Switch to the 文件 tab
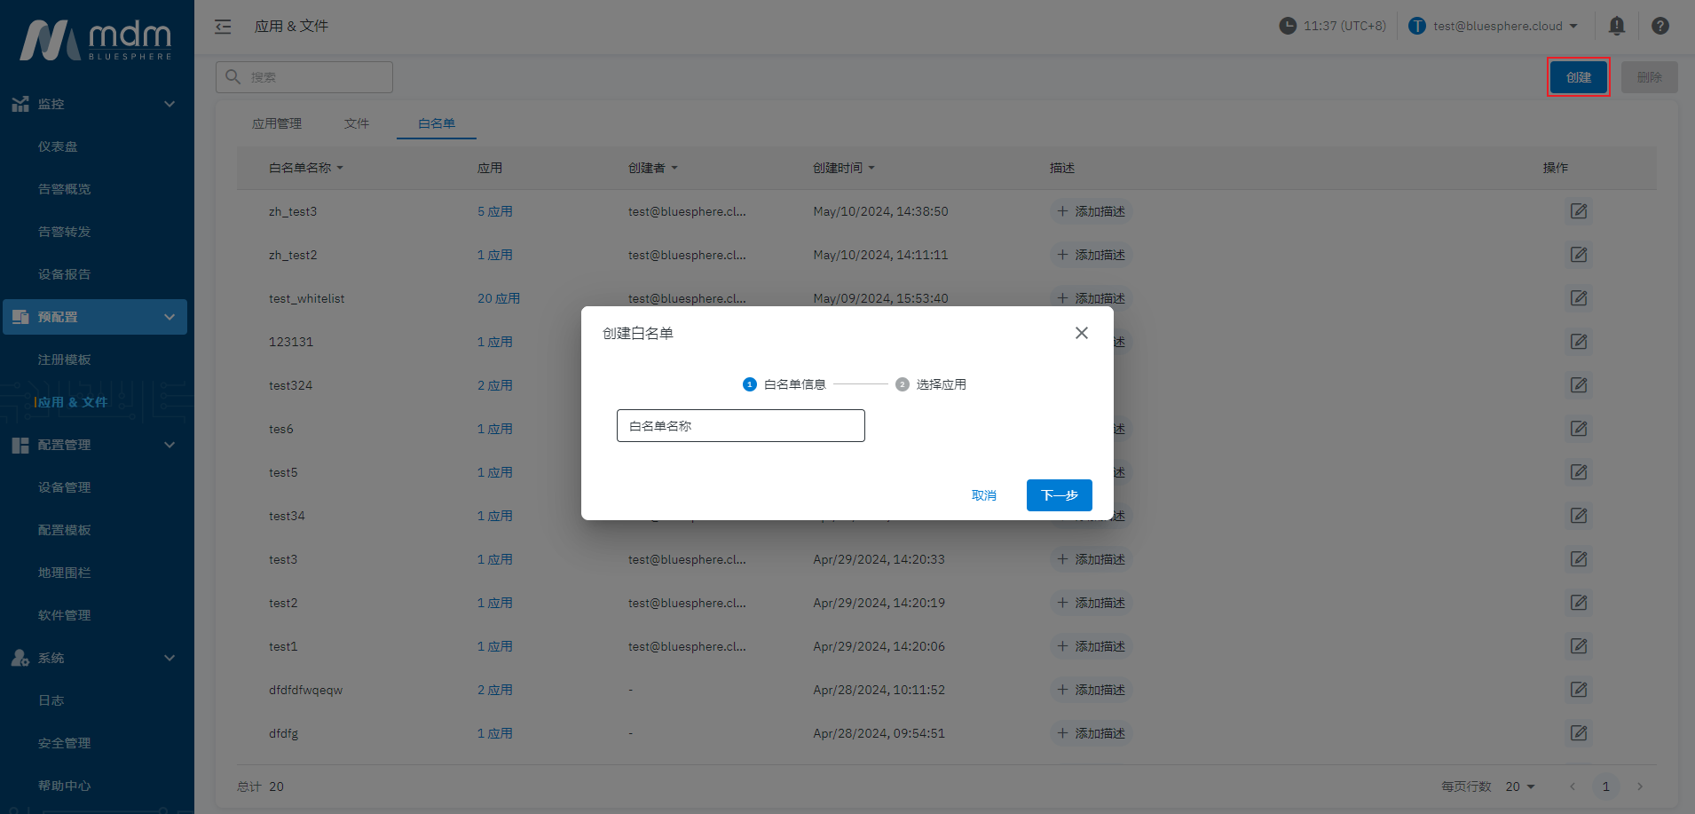This screenshot has height=814, width=1695. 357,123
